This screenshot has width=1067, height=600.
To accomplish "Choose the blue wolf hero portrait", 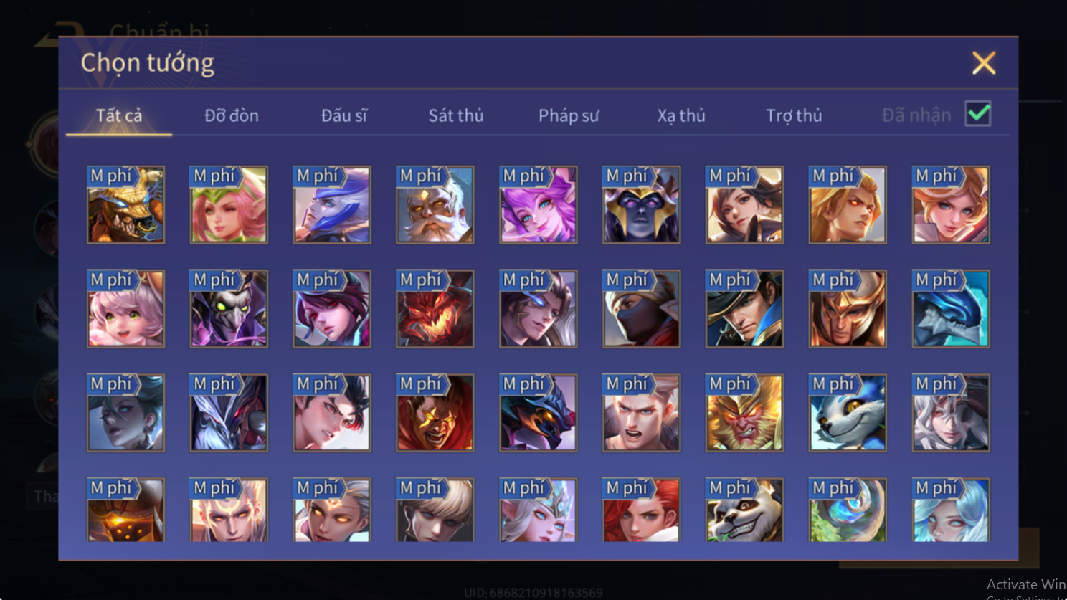I will tap(848, 413).
